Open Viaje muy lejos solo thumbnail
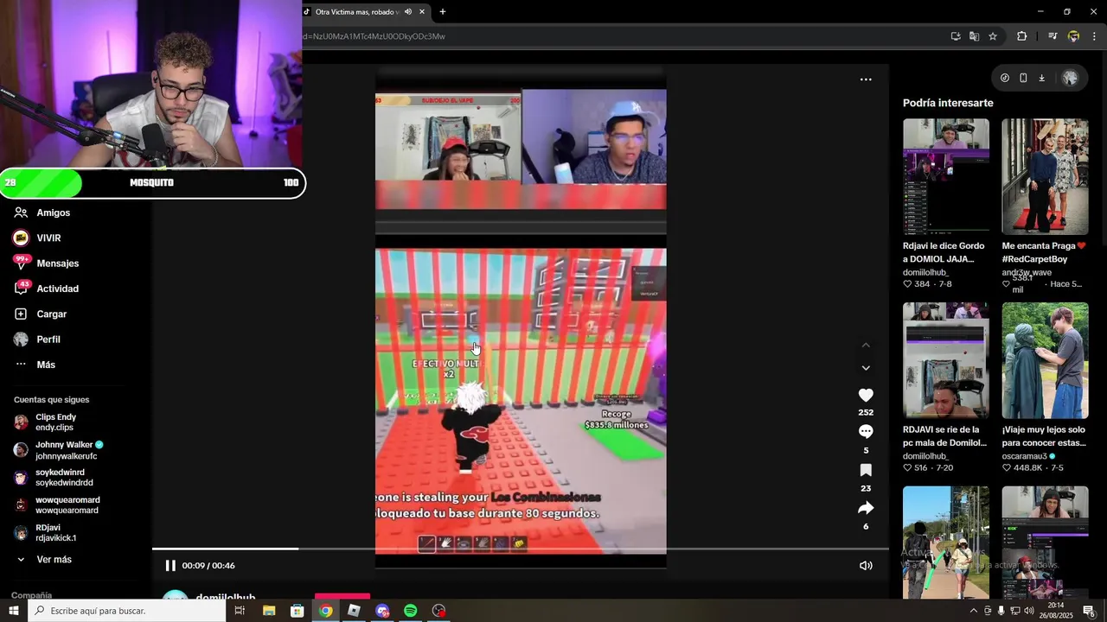1107x622 pixels. [1045, 360]
